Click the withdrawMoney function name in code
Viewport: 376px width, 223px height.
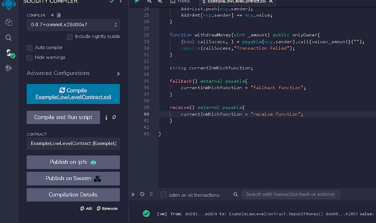click(x=213, y=35)
